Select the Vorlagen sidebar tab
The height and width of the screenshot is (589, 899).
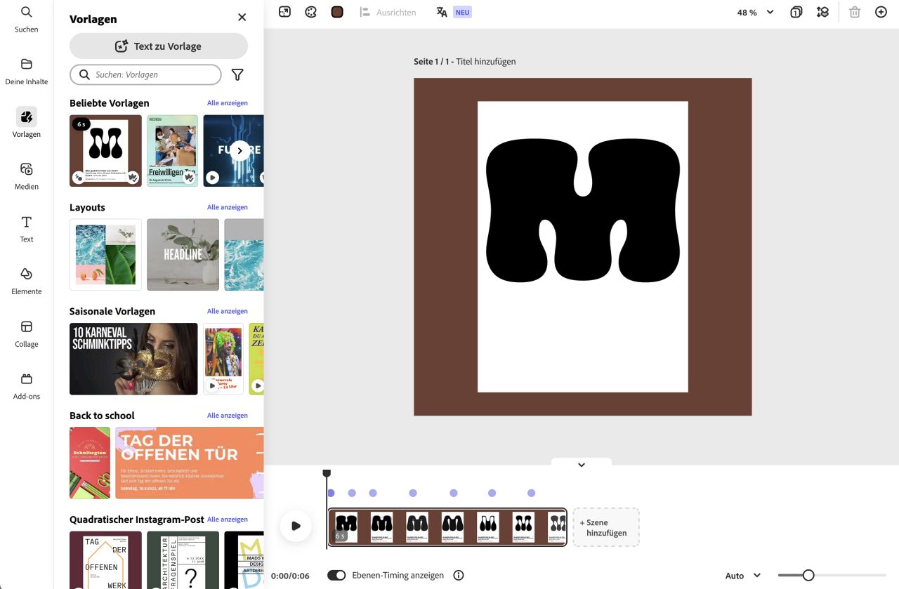tap(26, 123)
